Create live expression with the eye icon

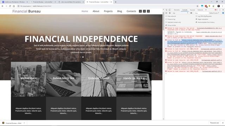(191, 13)
